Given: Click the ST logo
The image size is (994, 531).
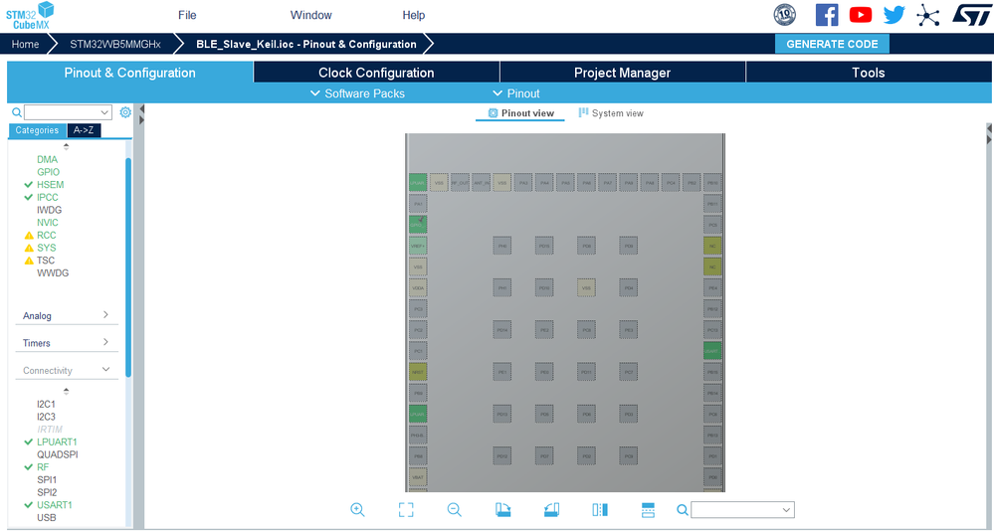Looking at the screenshot, I should [970, 15].
